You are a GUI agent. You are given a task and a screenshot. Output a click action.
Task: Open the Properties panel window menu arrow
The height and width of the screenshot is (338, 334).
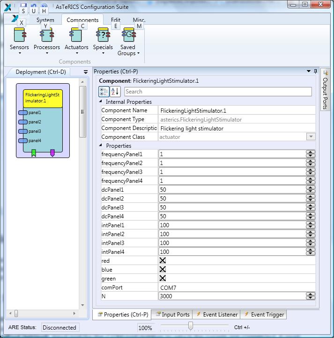click(x=309, y=71)
